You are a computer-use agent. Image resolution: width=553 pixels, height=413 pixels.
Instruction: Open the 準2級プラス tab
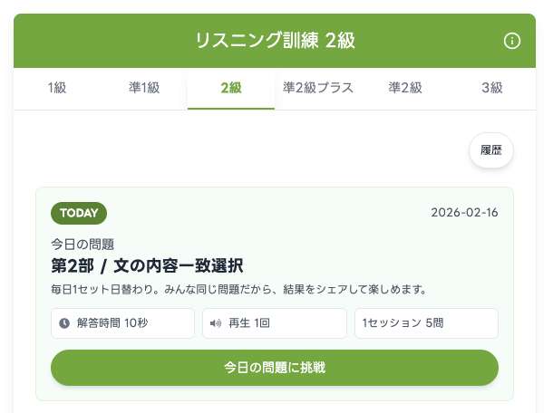pyautogui.click(x=318, y=88)
